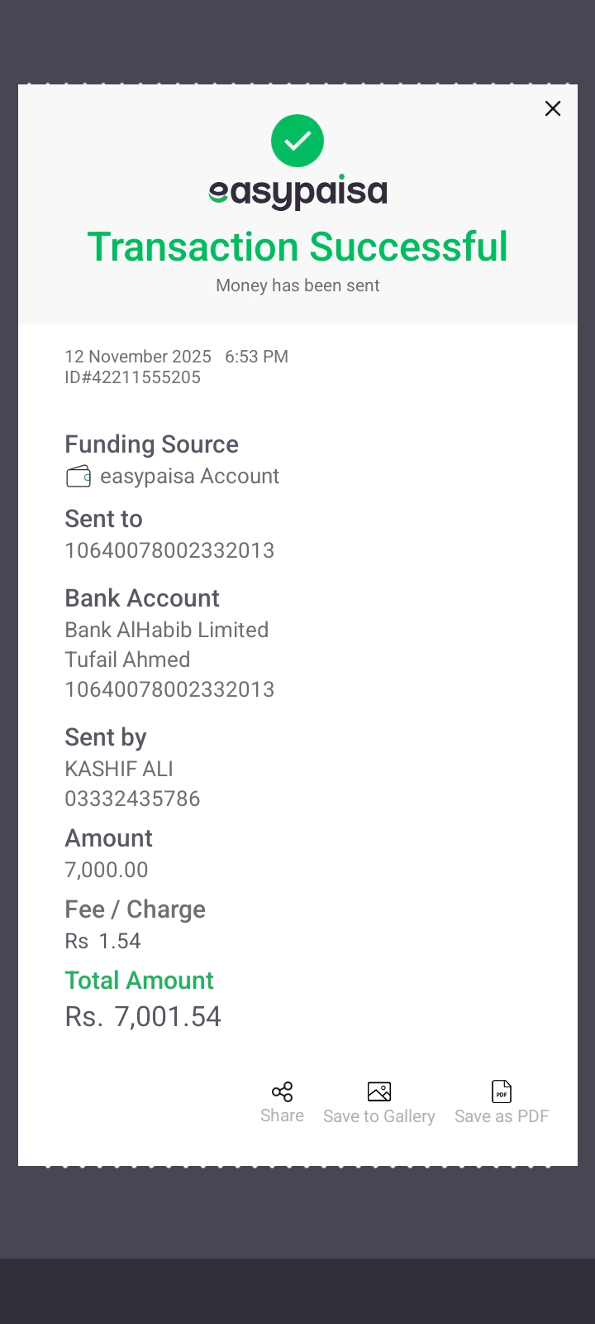The width and height of the screenshot is (595, 1324).
Task: Tap the easypaisa logo
Action: (x=297, y=193)
